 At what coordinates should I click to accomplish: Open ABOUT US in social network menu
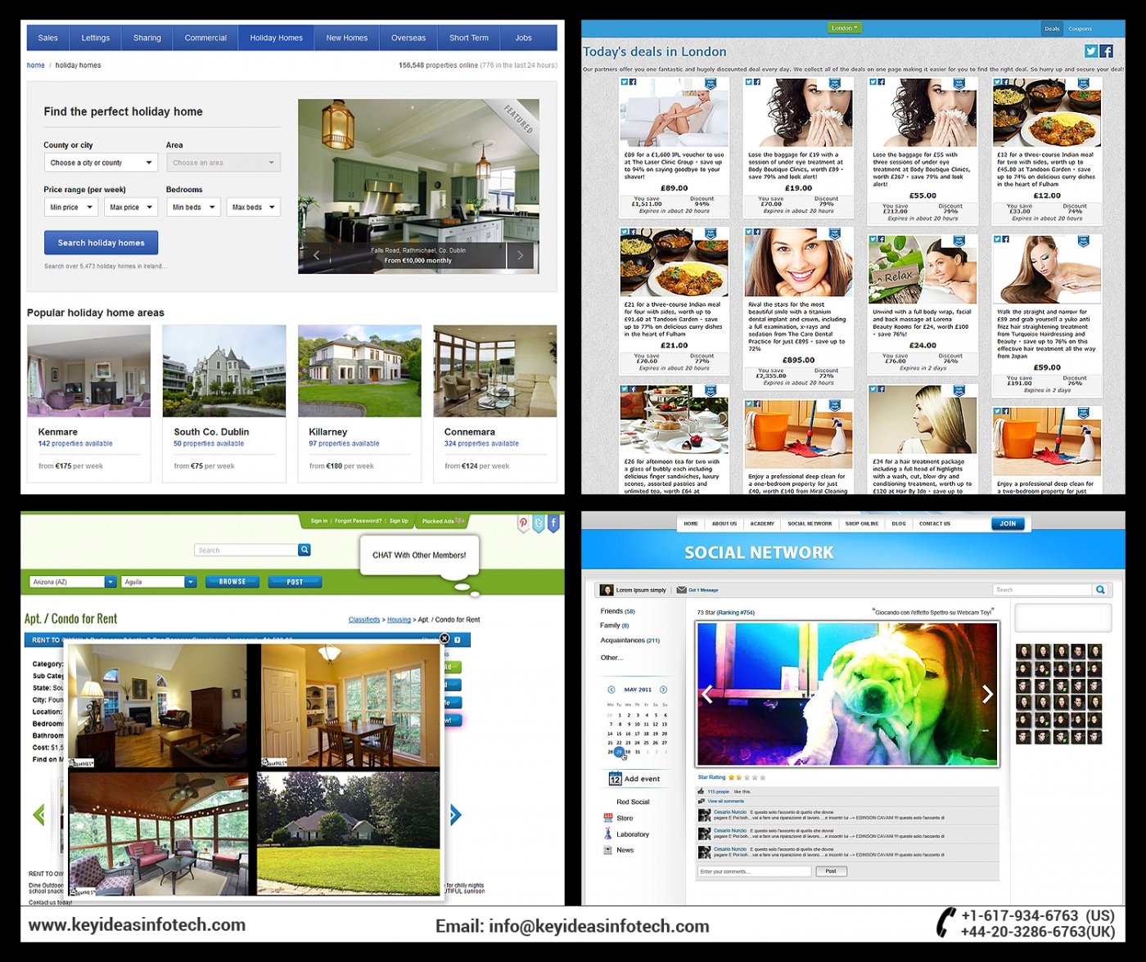coord(724,524)
